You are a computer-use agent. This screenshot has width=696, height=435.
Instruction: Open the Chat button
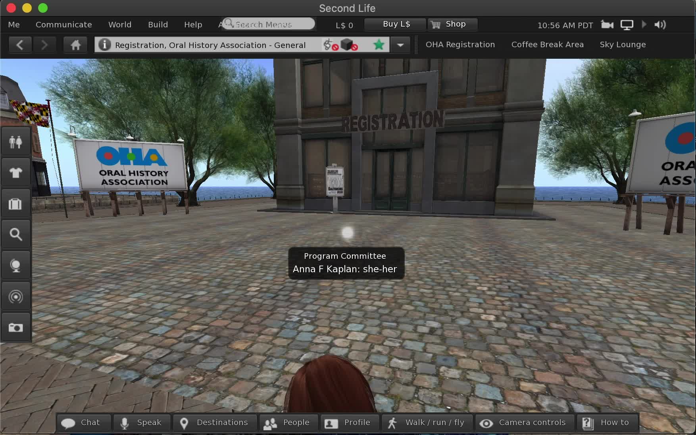pyautogui.click(x=84, y=423)
